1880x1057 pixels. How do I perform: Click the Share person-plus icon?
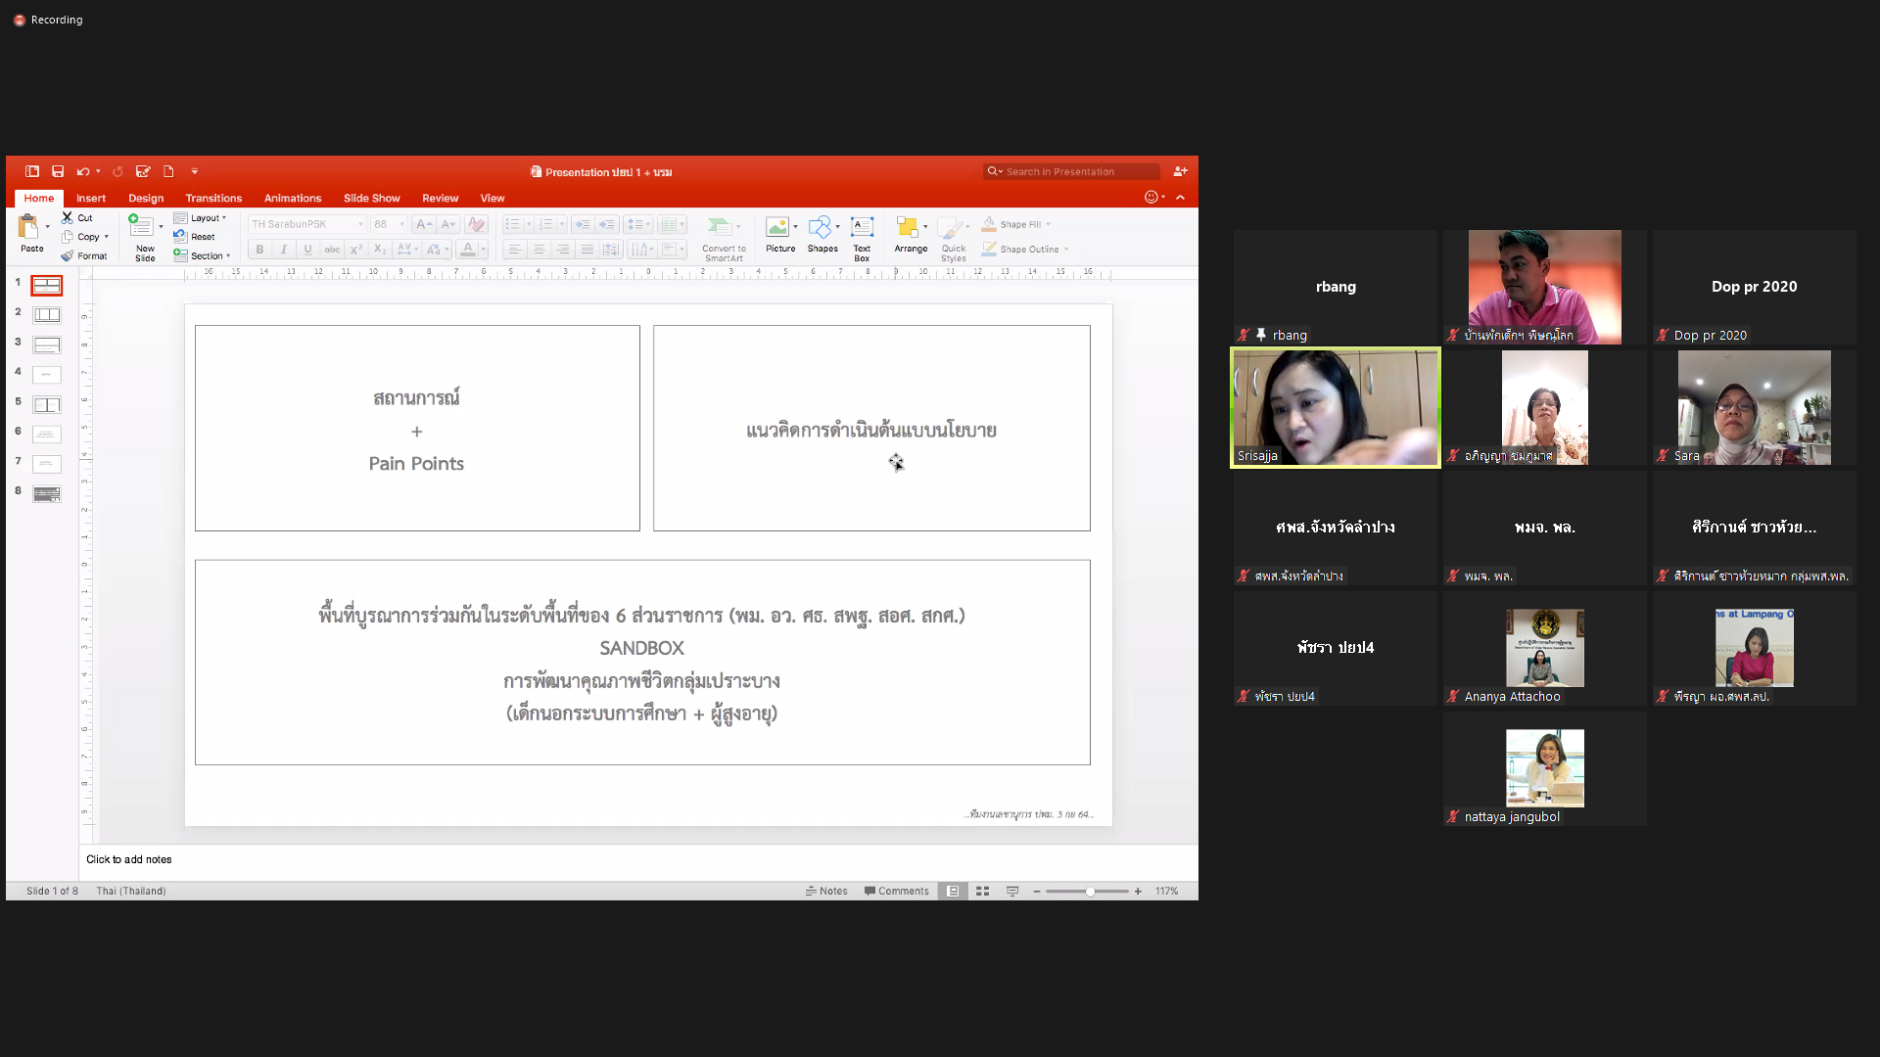[x=1180, y=171]
